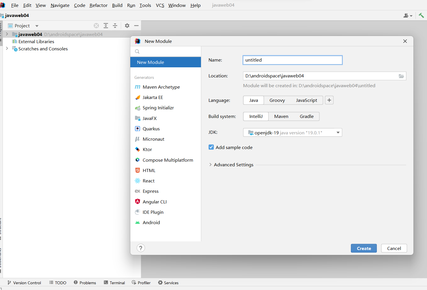427x290 pixels.
Task: Expand the javaweb04 project tree node
Action: [7, 34]
